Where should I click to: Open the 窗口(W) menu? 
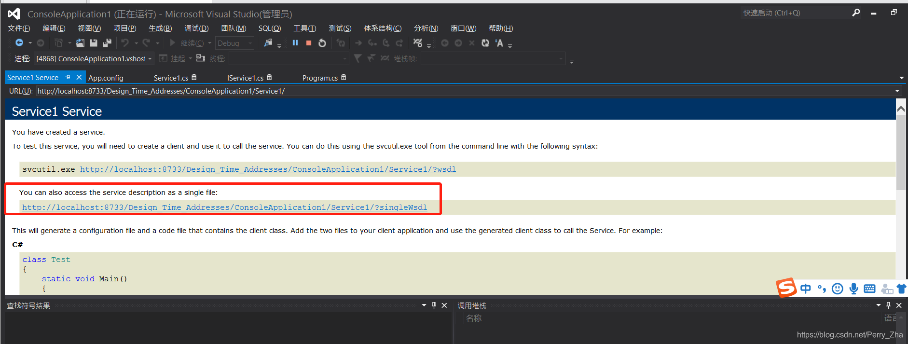(x=463, y=28)
